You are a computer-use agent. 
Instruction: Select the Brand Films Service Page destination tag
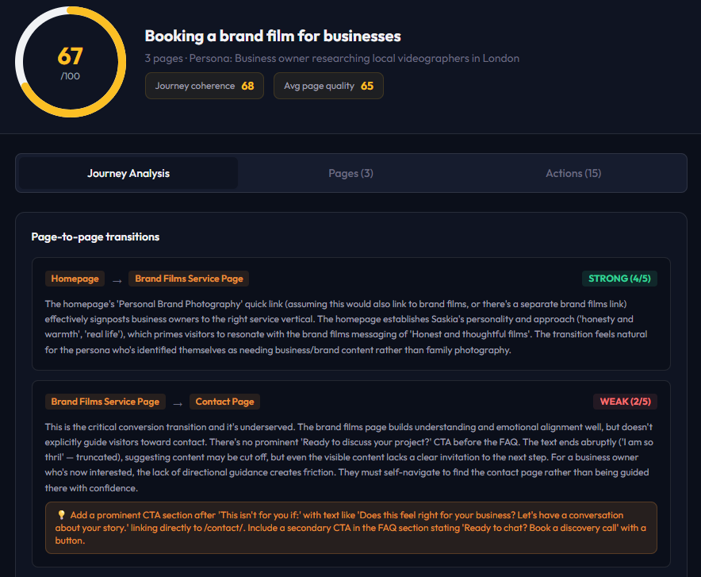pos(189,279)
